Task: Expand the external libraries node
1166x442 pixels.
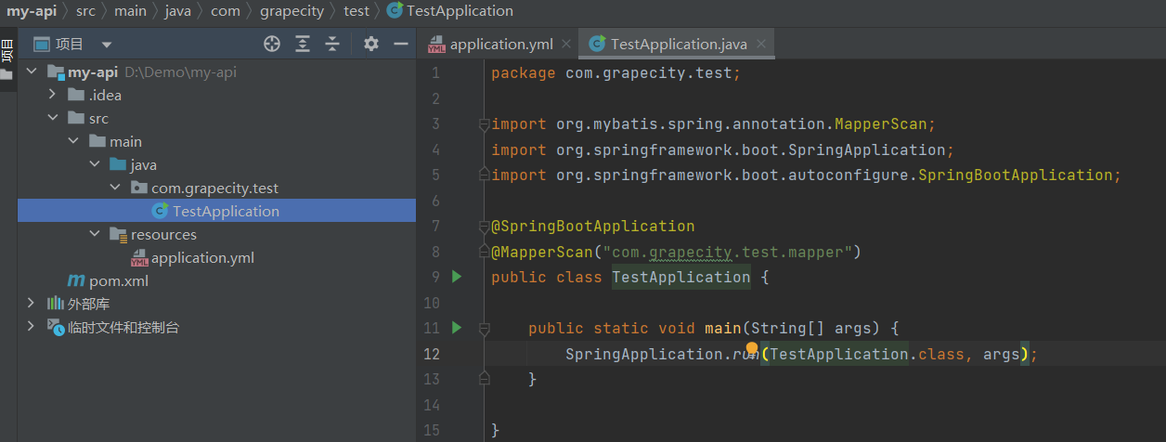Action: [x=32, y=304]
